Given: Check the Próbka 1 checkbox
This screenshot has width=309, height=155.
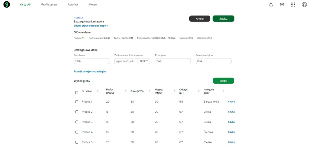Looking at the screenshot, I should (77, 102).
